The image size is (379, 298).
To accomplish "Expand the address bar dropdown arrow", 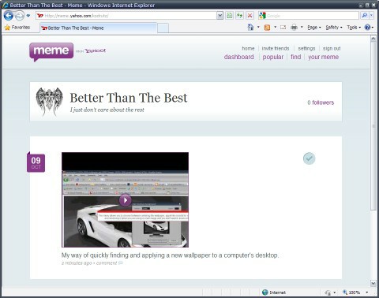I will point(220,16).
